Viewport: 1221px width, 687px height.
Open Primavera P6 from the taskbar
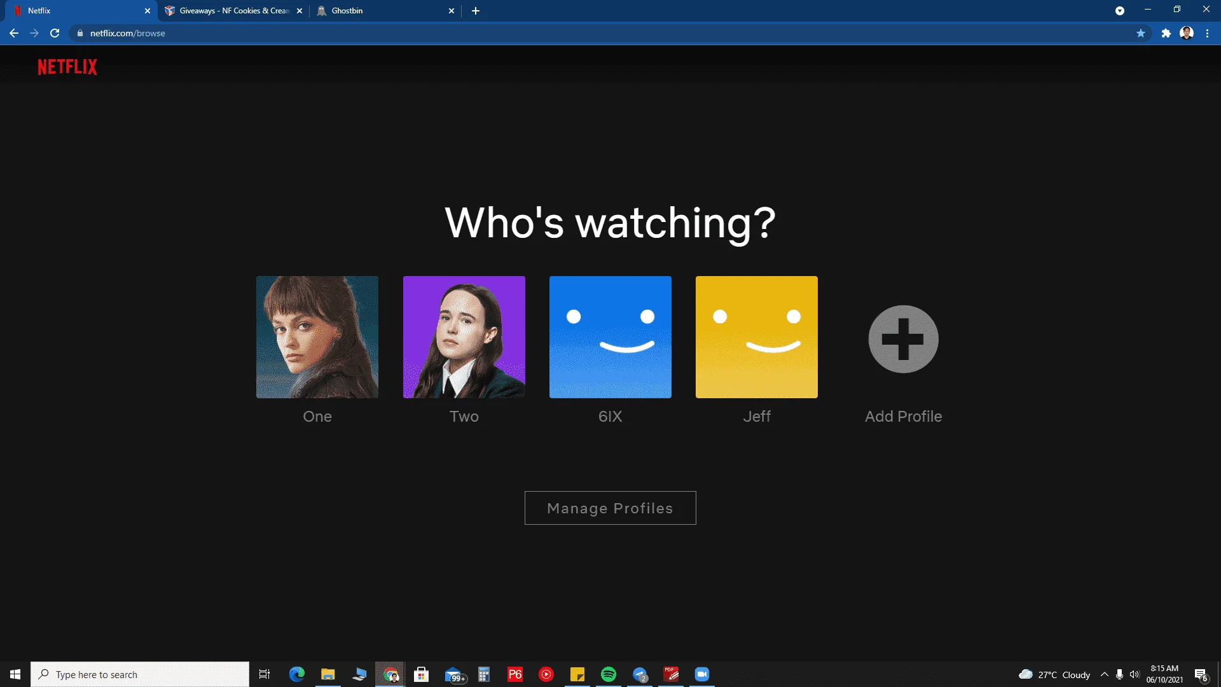pos(515,674)
